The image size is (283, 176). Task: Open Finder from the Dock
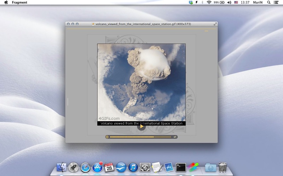pyautogui.click(x=62, y=168)
